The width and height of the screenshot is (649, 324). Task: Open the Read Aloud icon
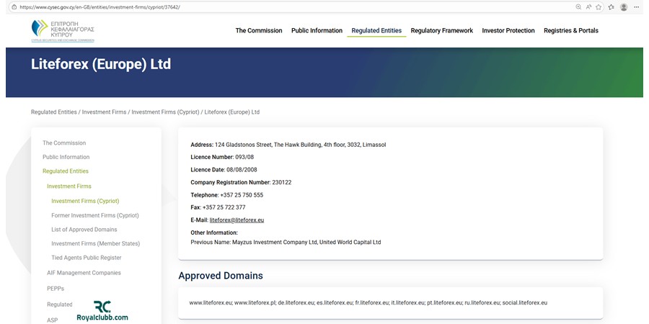point(589,6)
